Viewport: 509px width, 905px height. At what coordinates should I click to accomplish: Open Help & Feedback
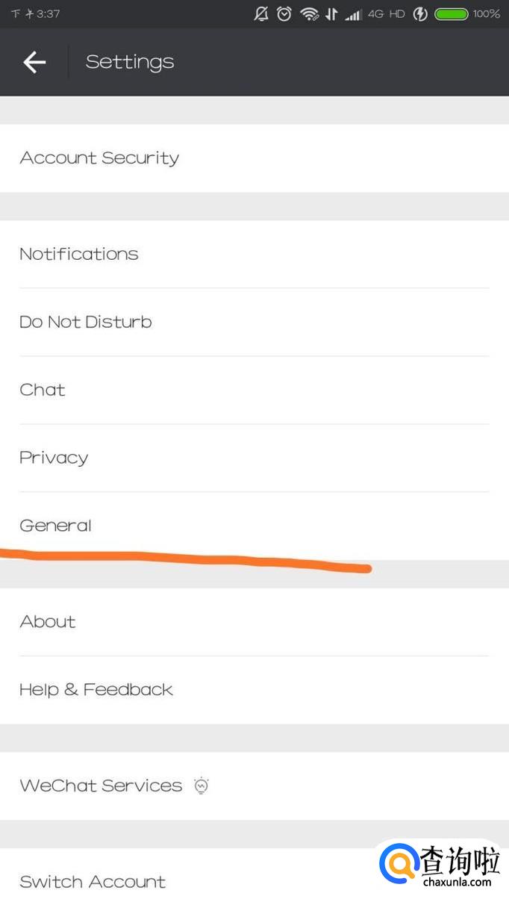pos(96,690)
